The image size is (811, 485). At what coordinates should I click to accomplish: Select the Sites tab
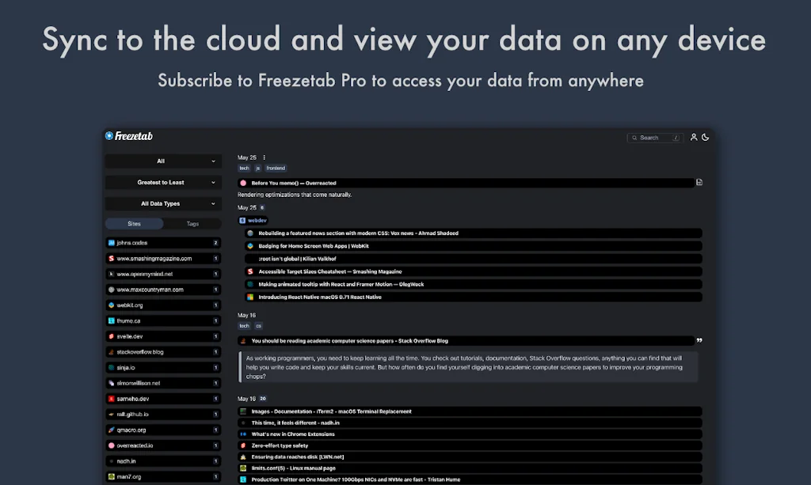coord(134,224)
